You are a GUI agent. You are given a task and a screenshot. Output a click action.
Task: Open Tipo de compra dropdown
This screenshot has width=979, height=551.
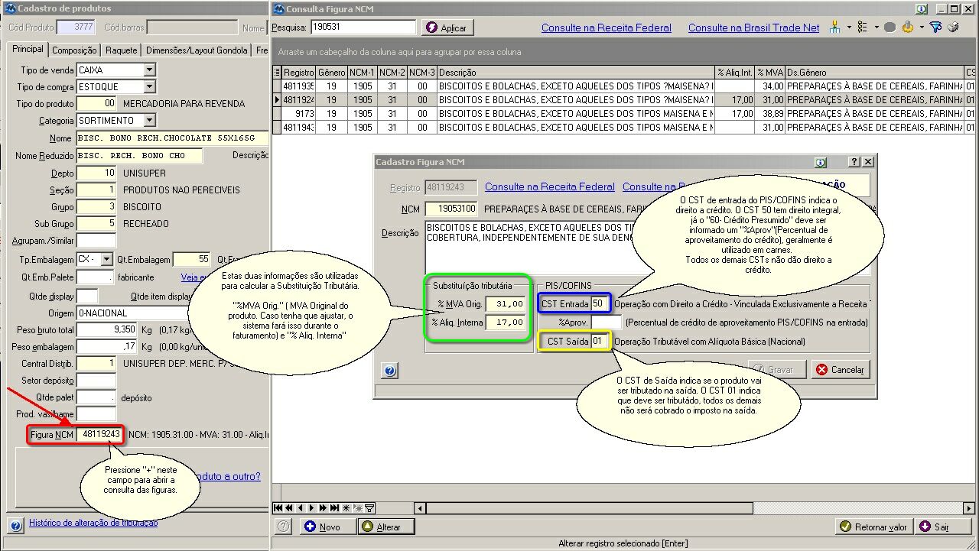point(149,86)
